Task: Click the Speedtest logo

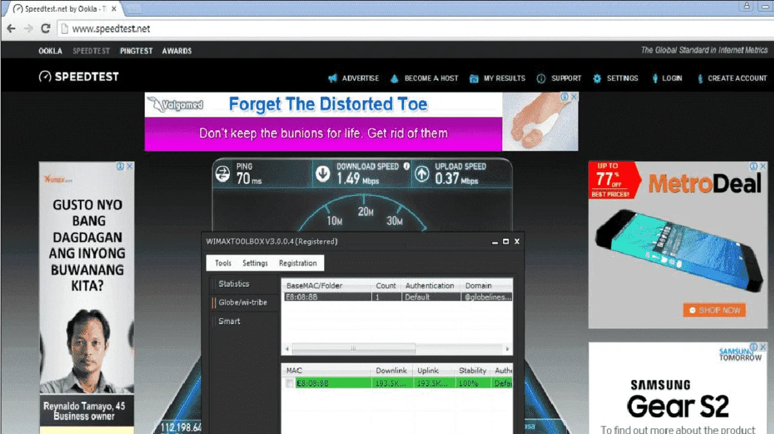Action: tap(79, 77)
